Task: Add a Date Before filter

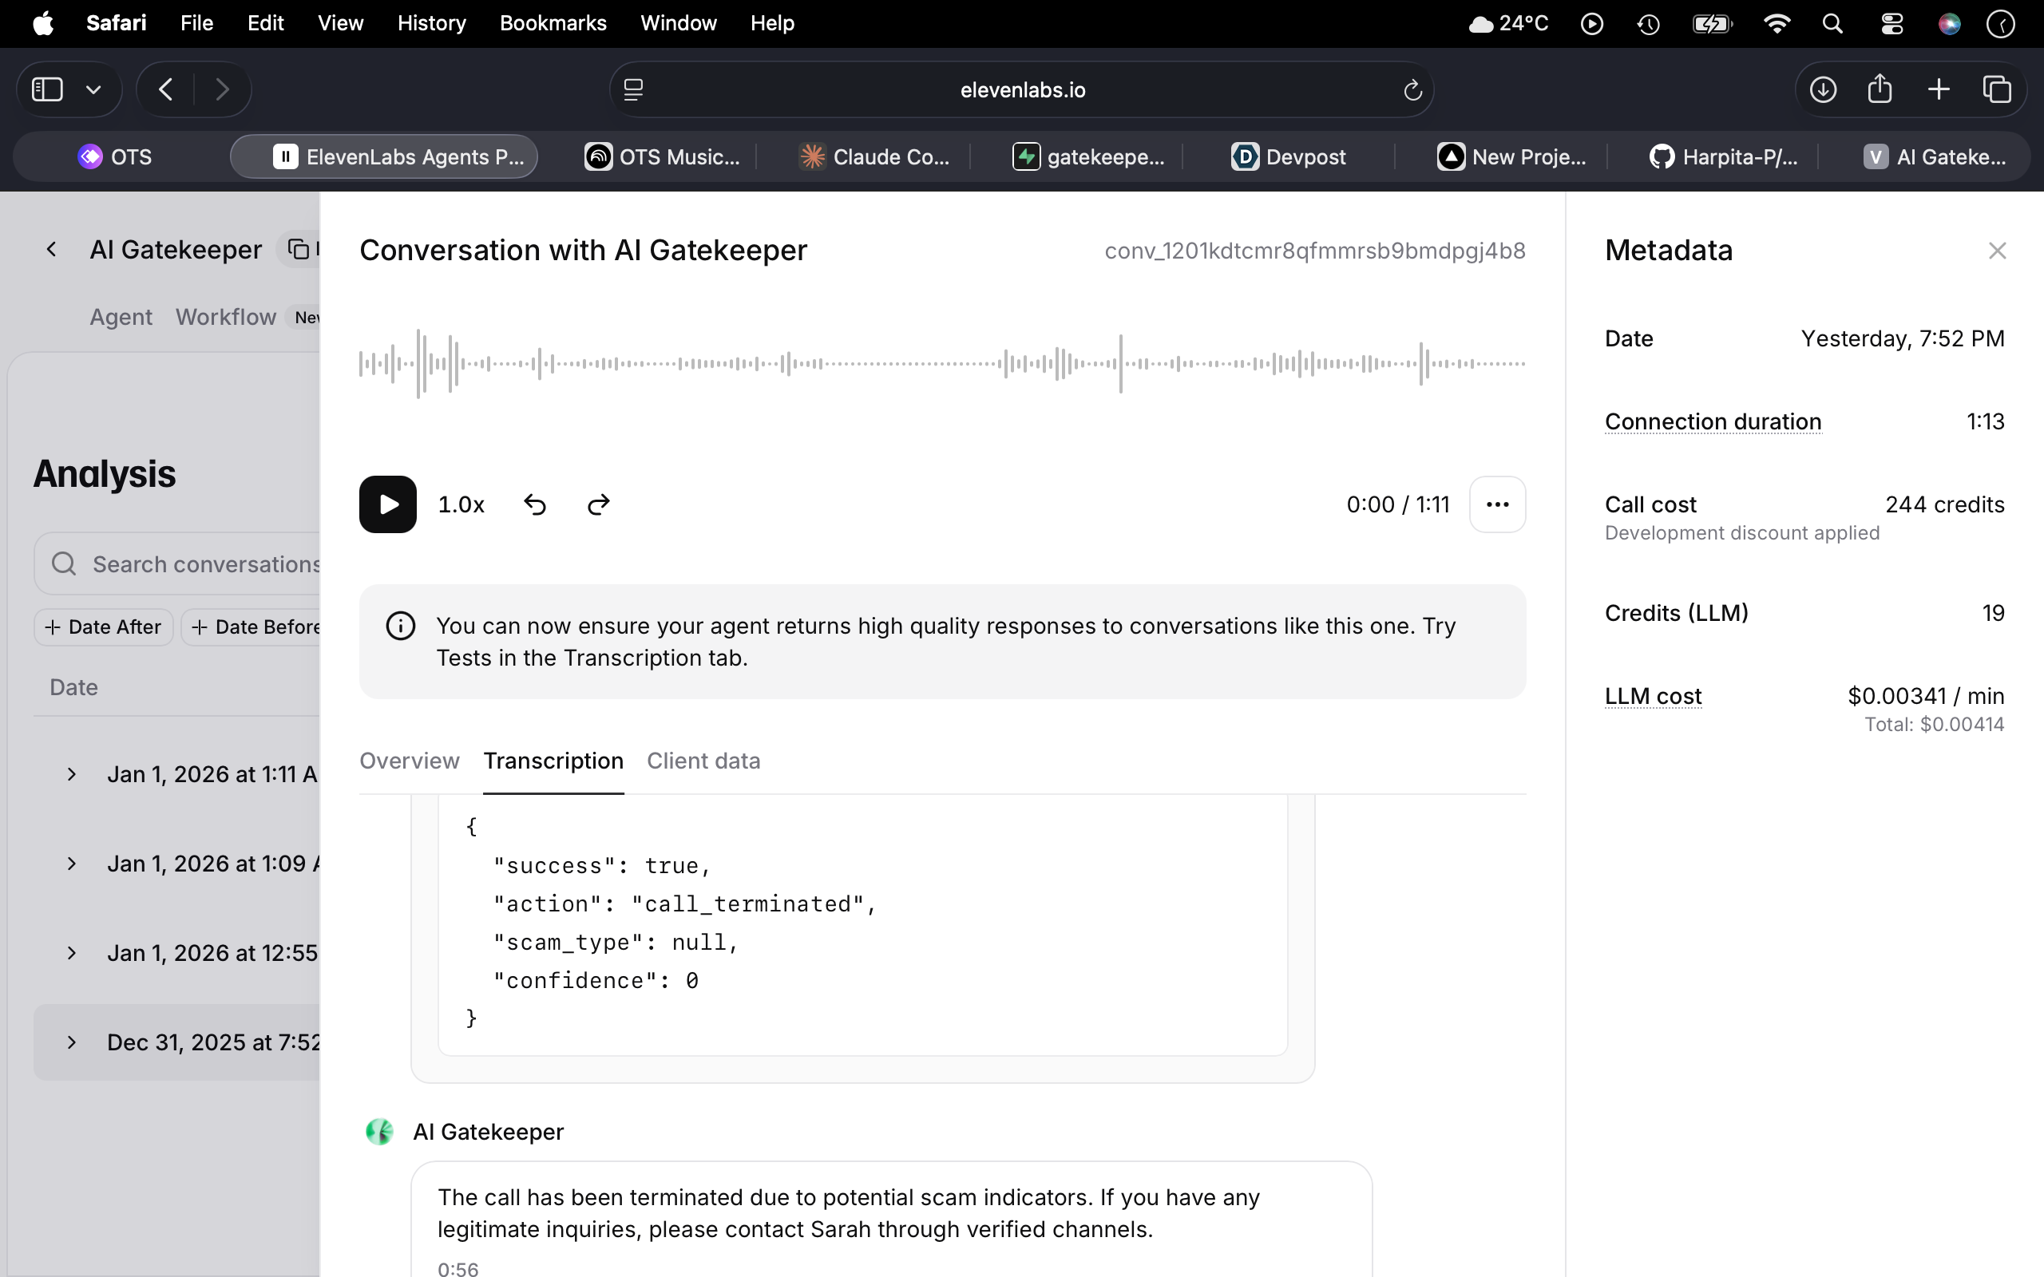Action: click(252, 627)
